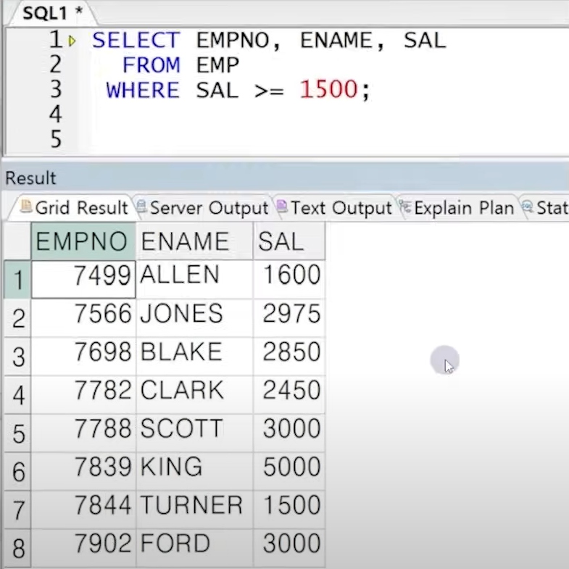Click the cell containing 7788
The width and height of the screenshot is (569, 569).
[x=83, y=433]
